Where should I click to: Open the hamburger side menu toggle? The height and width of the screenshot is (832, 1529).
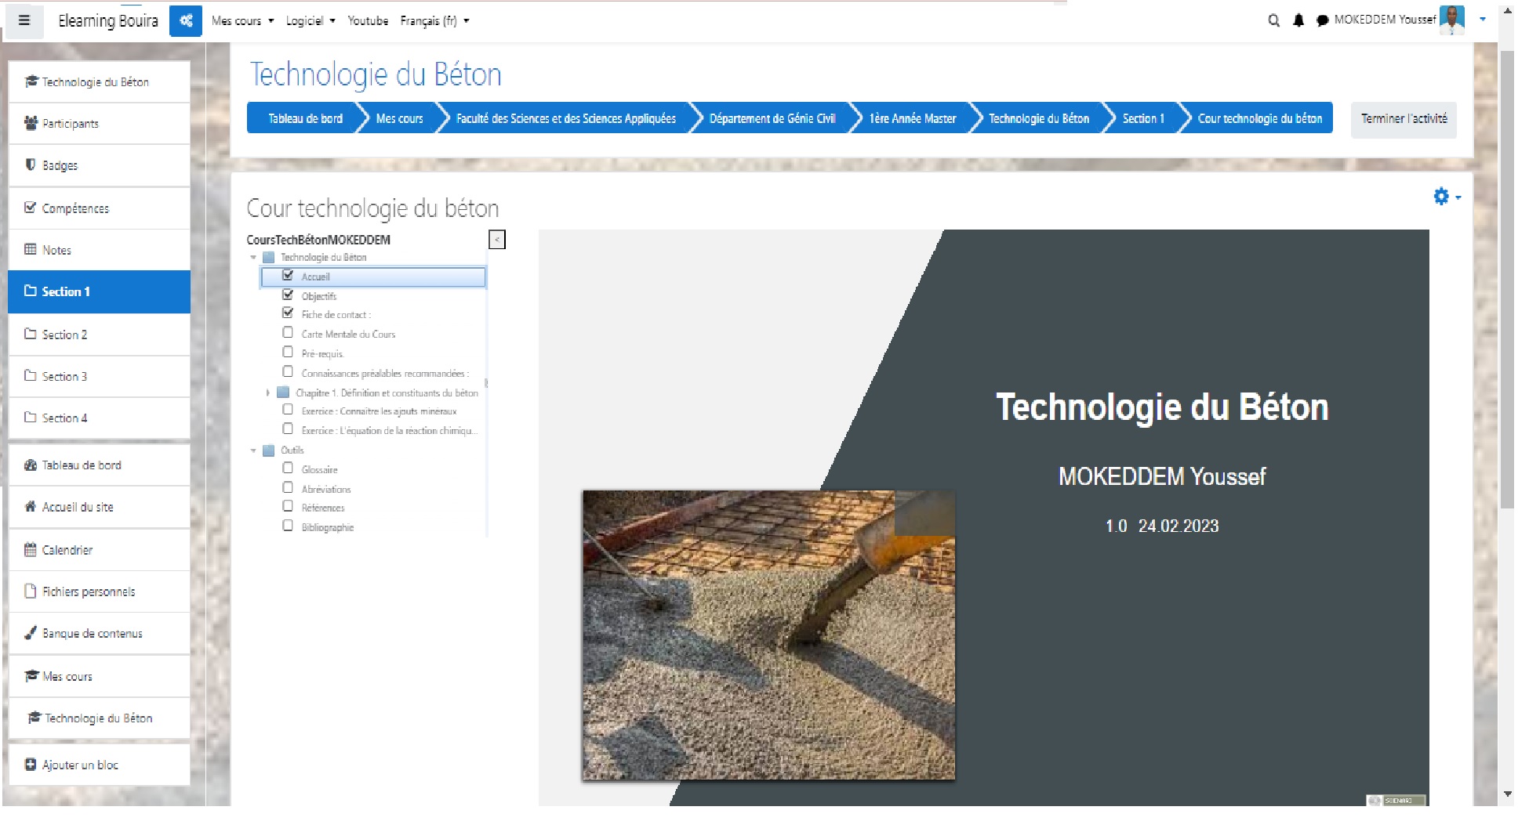pos(24,21)
